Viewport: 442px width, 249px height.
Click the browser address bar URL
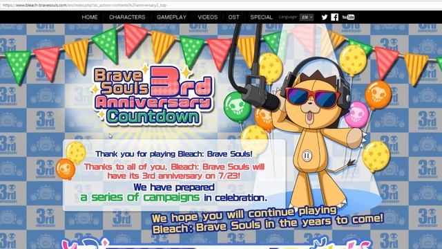pos(84,5)
